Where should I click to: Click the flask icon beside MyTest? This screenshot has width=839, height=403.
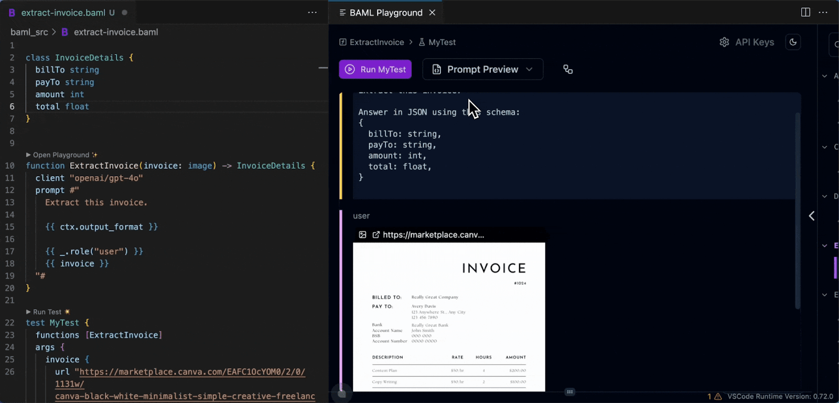[422, 42]
